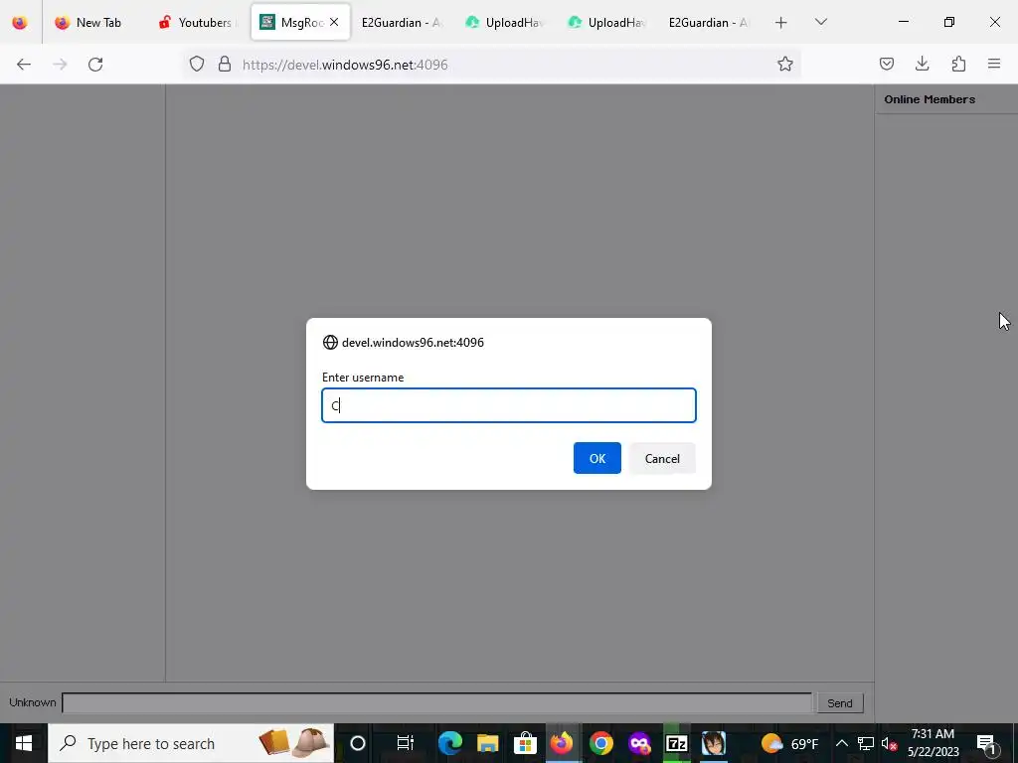
Task: Click the devel.windows96.net:4096 dialog title
Action: 413,343
